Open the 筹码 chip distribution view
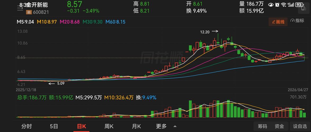The height and width of the screenshot is (132, 311). pos(263,126)
